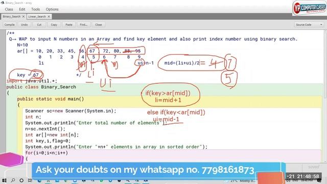Viewport: 327px width, 184px height.
Task: Place cursor in 'int key,i,flag=0;' line
Action: (x=48, y=141)
